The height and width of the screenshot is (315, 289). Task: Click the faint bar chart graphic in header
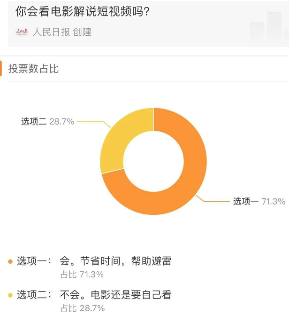pyautogui.click(x=269, y=26)
